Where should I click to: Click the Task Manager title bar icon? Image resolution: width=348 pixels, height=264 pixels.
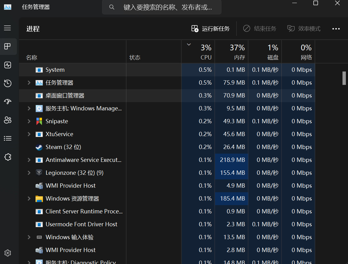(8, 7)
